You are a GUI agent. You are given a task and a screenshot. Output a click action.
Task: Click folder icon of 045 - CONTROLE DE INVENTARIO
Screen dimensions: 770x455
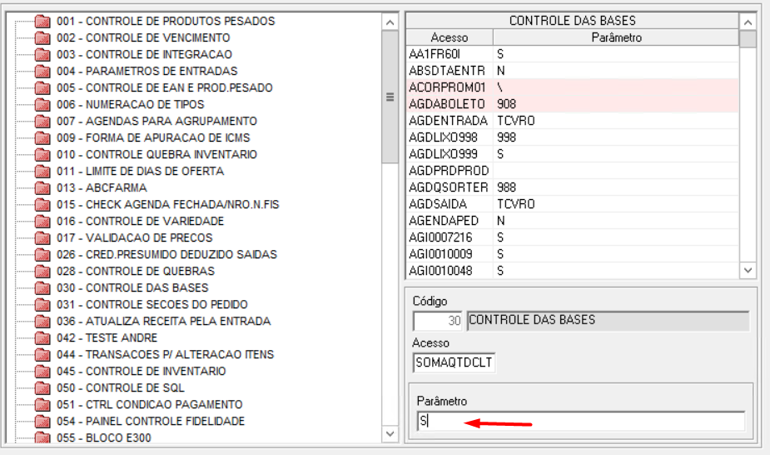tap(42, 372)
